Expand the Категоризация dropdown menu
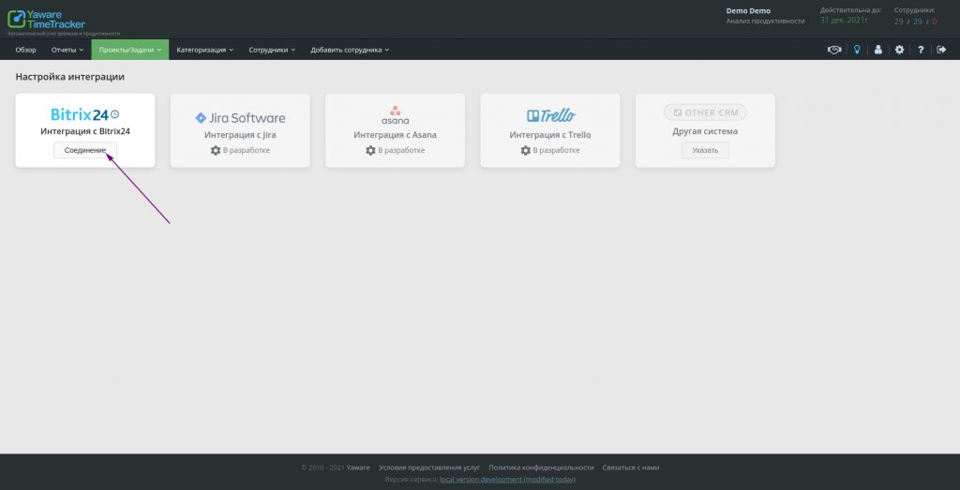 (x=205, y=50)
